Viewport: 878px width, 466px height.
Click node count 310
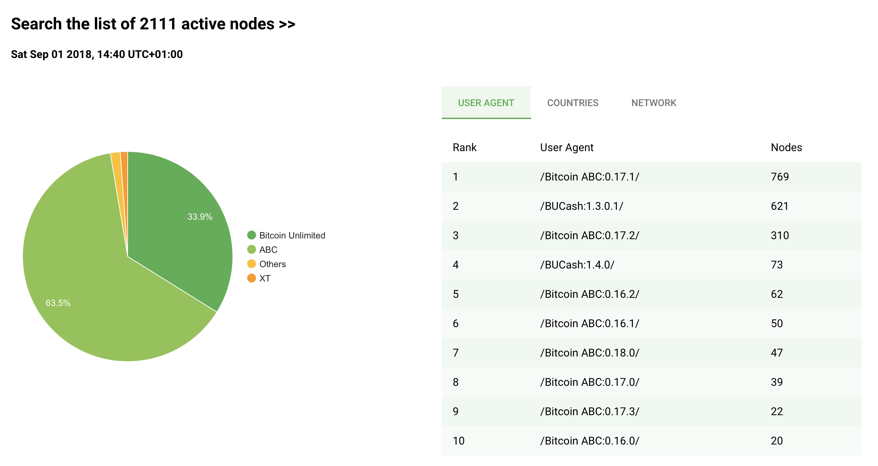coord(780,235)
